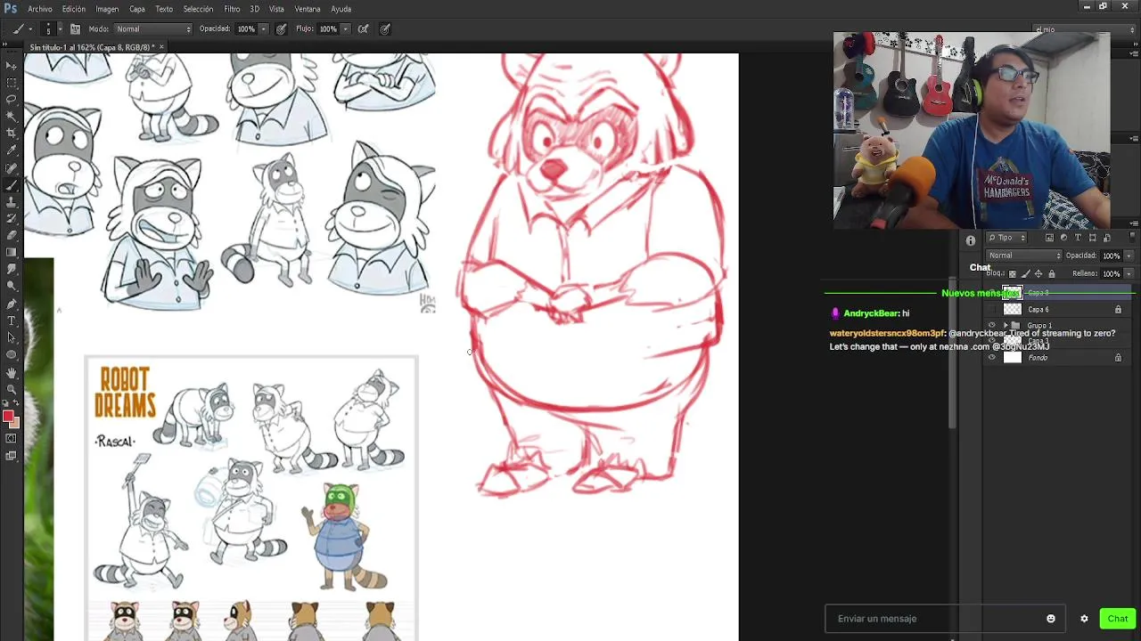This screenshot has width=1141, height=641.
Task: Hide the Fondo layer
Action: point(992,358)
